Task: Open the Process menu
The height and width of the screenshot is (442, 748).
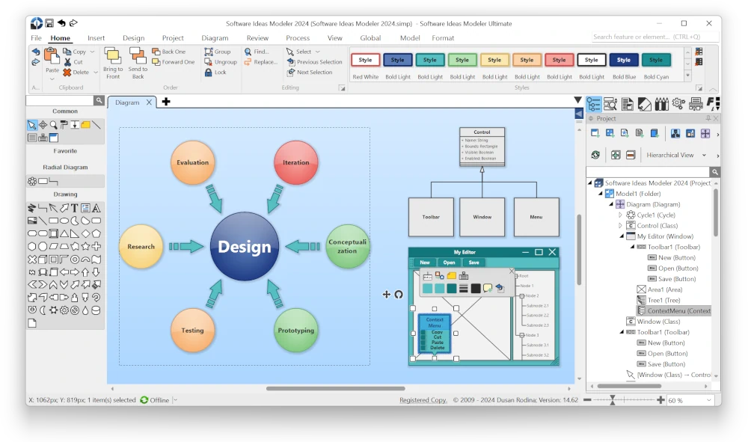Action: tap(298, 37)
